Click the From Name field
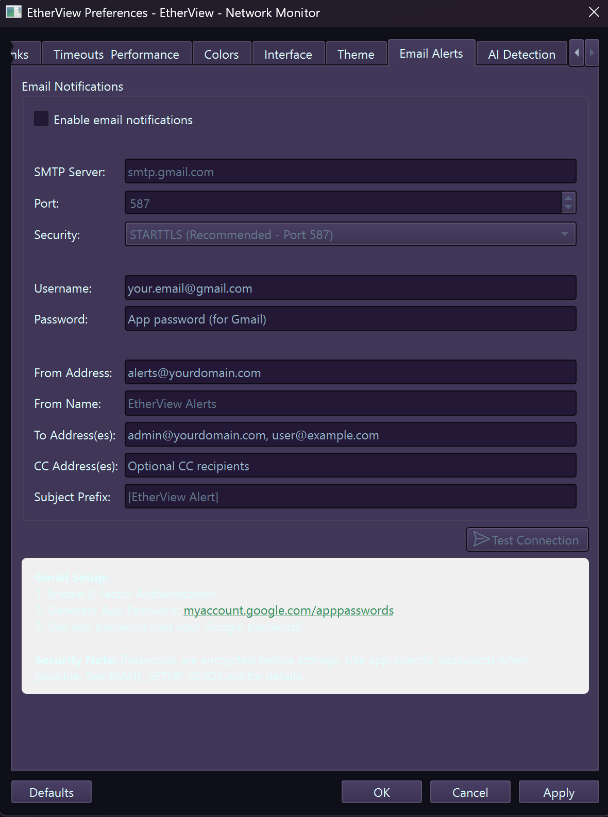Viewport: 608px width, 817px height. [350, 403]
